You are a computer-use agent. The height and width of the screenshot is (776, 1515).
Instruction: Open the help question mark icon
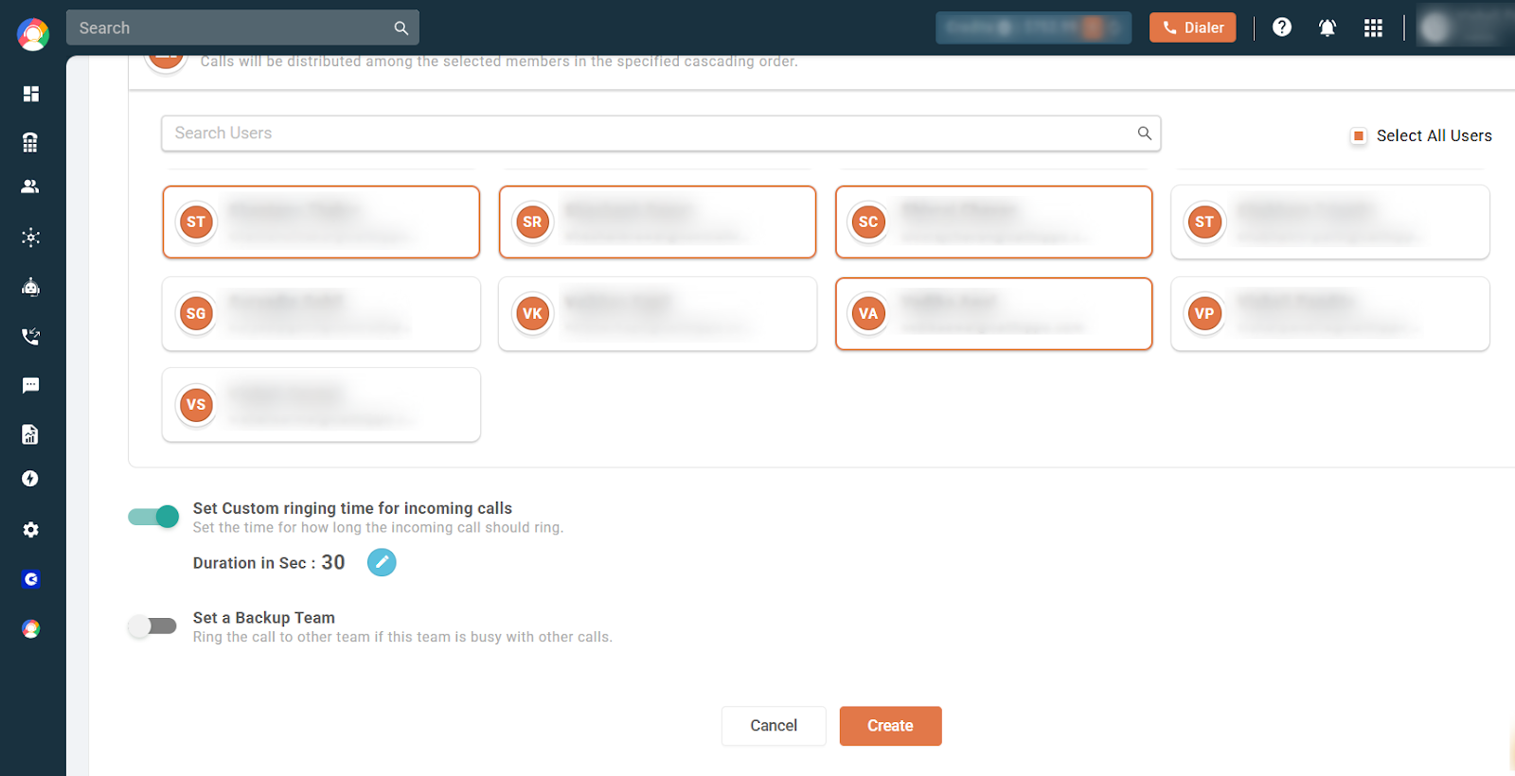coord(1282,27)
